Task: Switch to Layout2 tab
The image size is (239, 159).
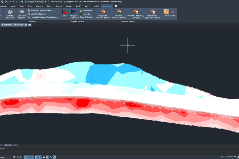Action: coord(8,145)
